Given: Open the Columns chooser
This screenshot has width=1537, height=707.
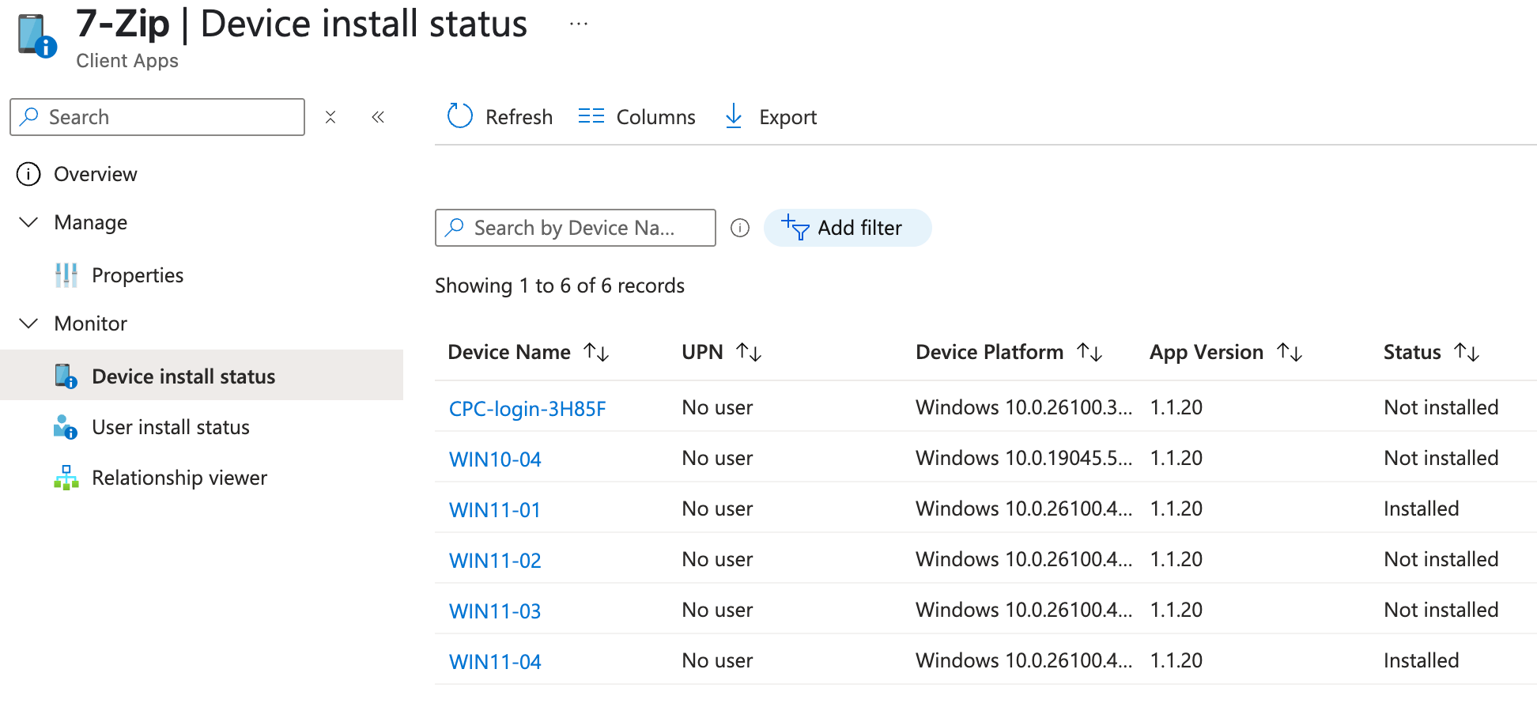Looking at the screenshot, I should pyautogui.click(x=637, y=117).
